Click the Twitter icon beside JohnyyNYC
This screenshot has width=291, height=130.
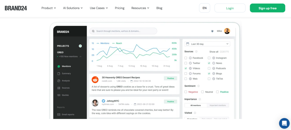tap(103, 101)
